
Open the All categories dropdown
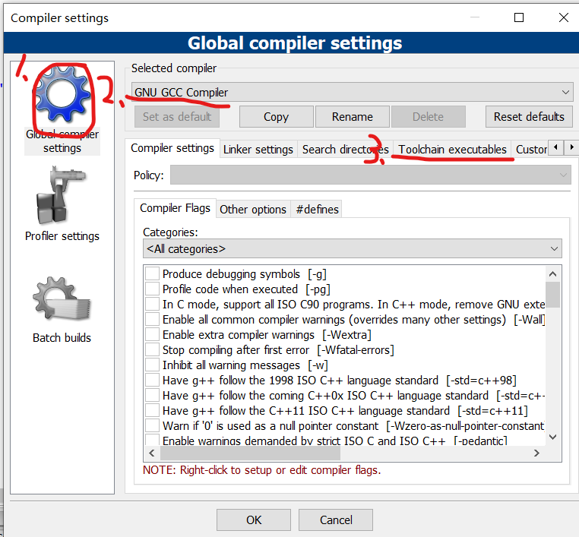(353, 249)
